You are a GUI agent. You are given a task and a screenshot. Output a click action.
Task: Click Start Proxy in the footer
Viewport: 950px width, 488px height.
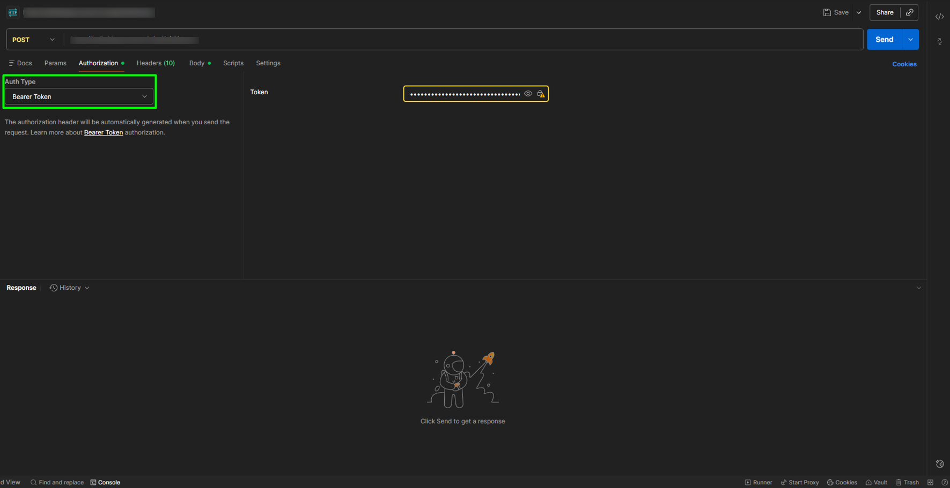(x=799, y=482)
